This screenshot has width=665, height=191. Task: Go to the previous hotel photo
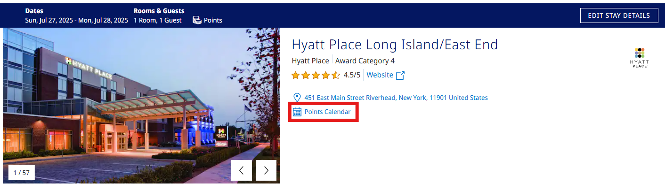[242, 170]
